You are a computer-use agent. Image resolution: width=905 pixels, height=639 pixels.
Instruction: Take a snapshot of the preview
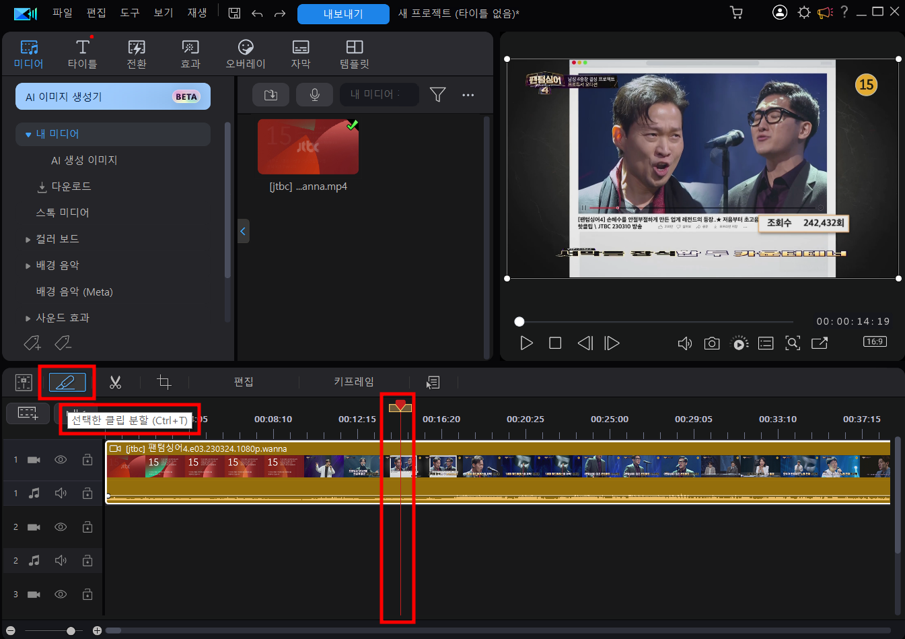coord(711,343)
